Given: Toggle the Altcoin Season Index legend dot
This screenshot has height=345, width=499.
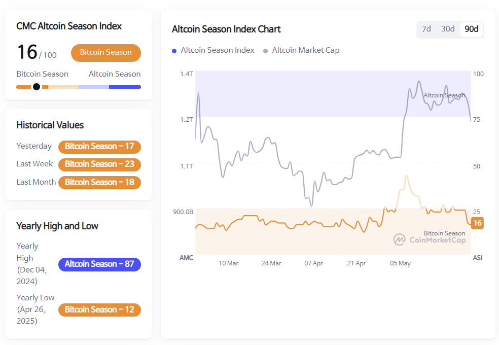Looking at the screenshot, I should (x=174, y=51).
